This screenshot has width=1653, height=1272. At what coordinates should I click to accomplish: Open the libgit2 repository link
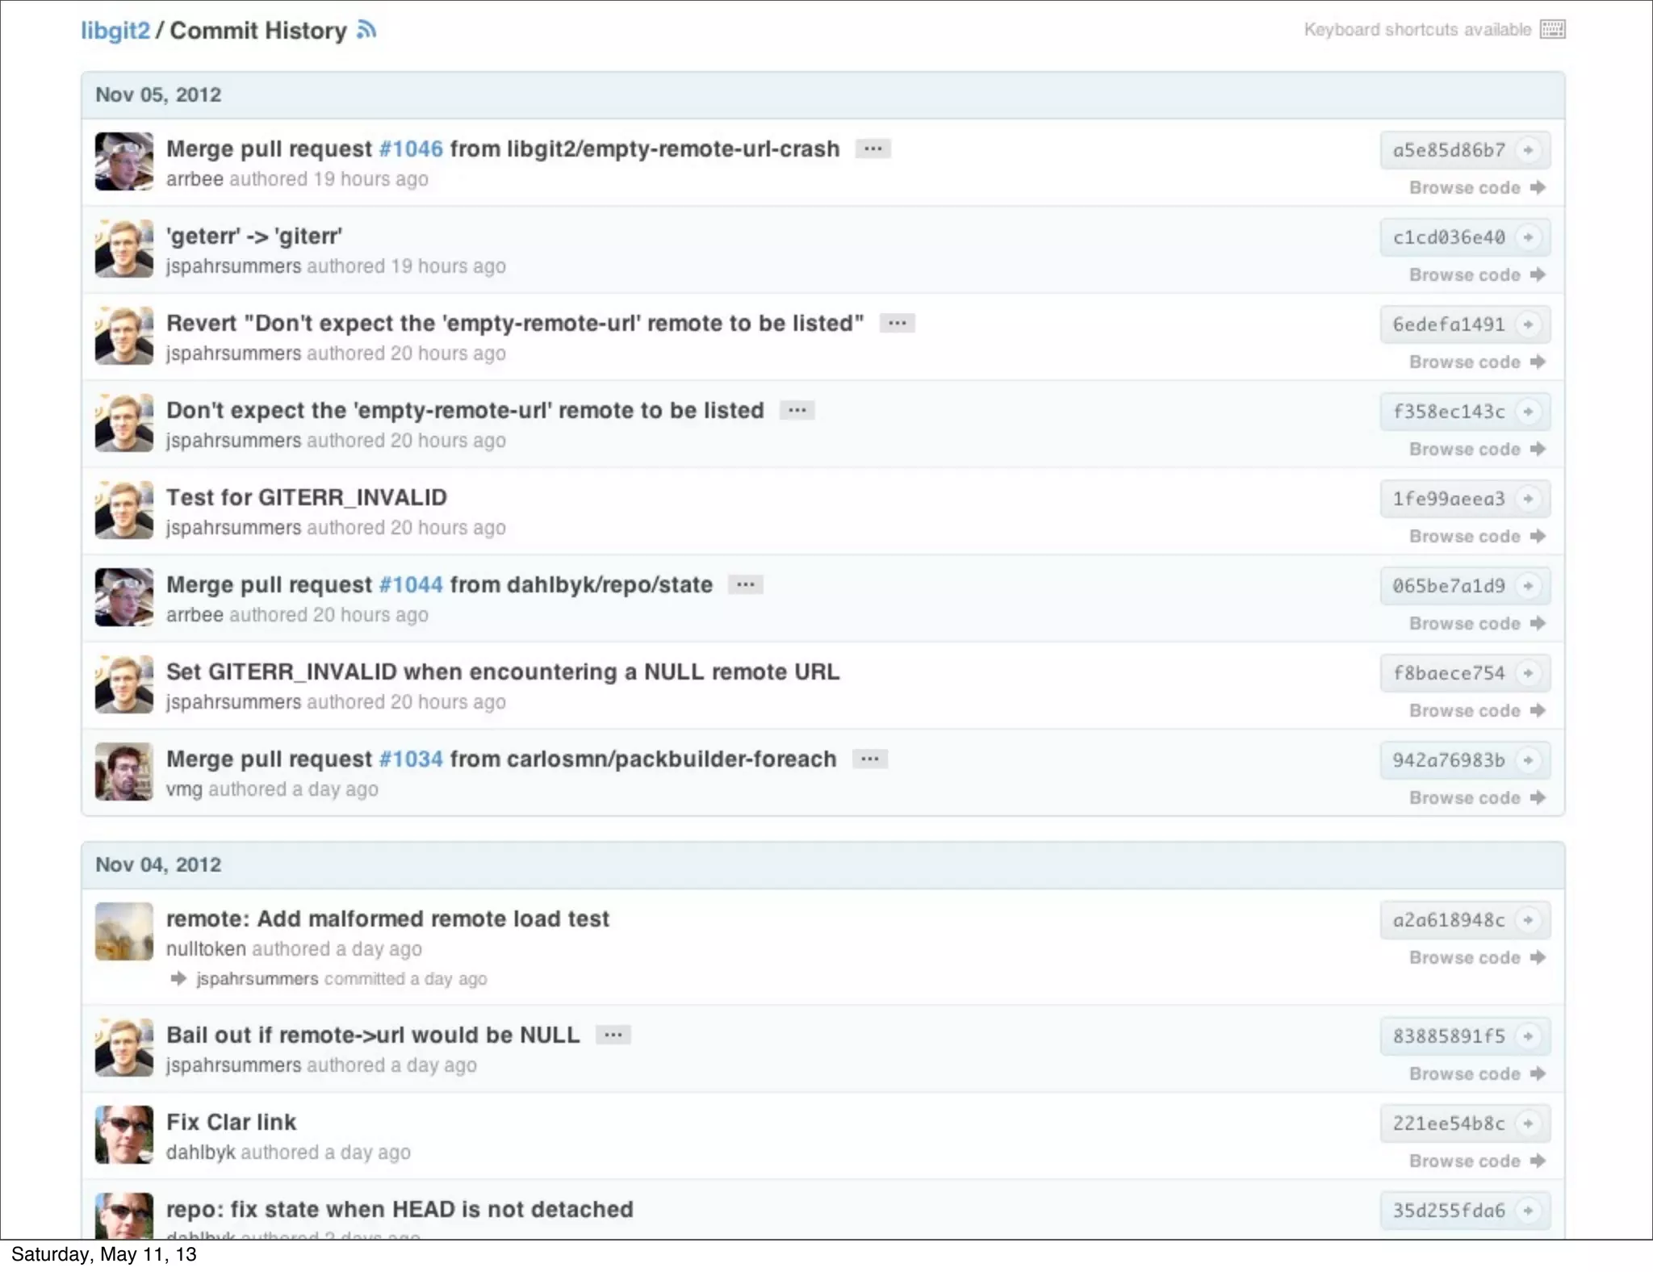coord(115,31)
